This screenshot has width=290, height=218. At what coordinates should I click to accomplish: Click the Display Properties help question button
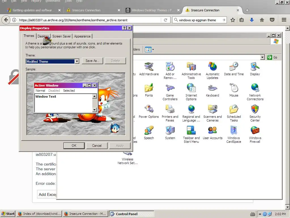click(x=124, y=28)
